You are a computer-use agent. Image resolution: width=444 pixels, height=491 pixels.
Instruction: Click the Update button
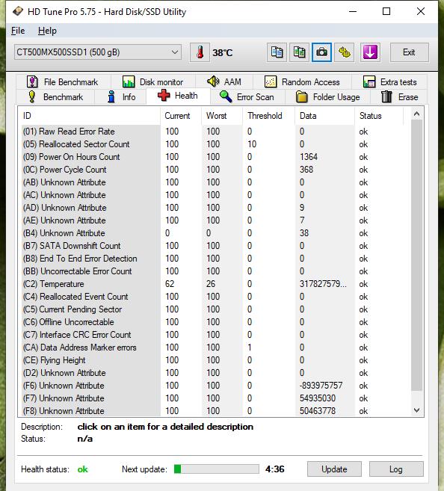(x=334, y=469)
